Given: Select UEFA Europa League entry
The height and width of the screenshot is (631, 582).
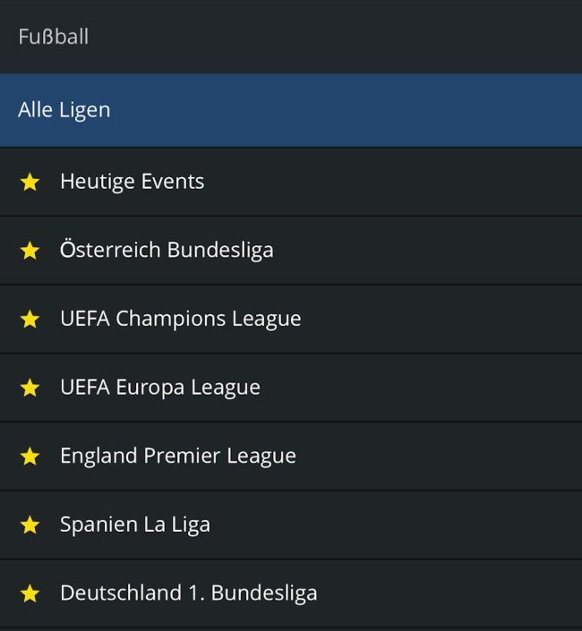Looking at the screenshot, I should [159, 388].
